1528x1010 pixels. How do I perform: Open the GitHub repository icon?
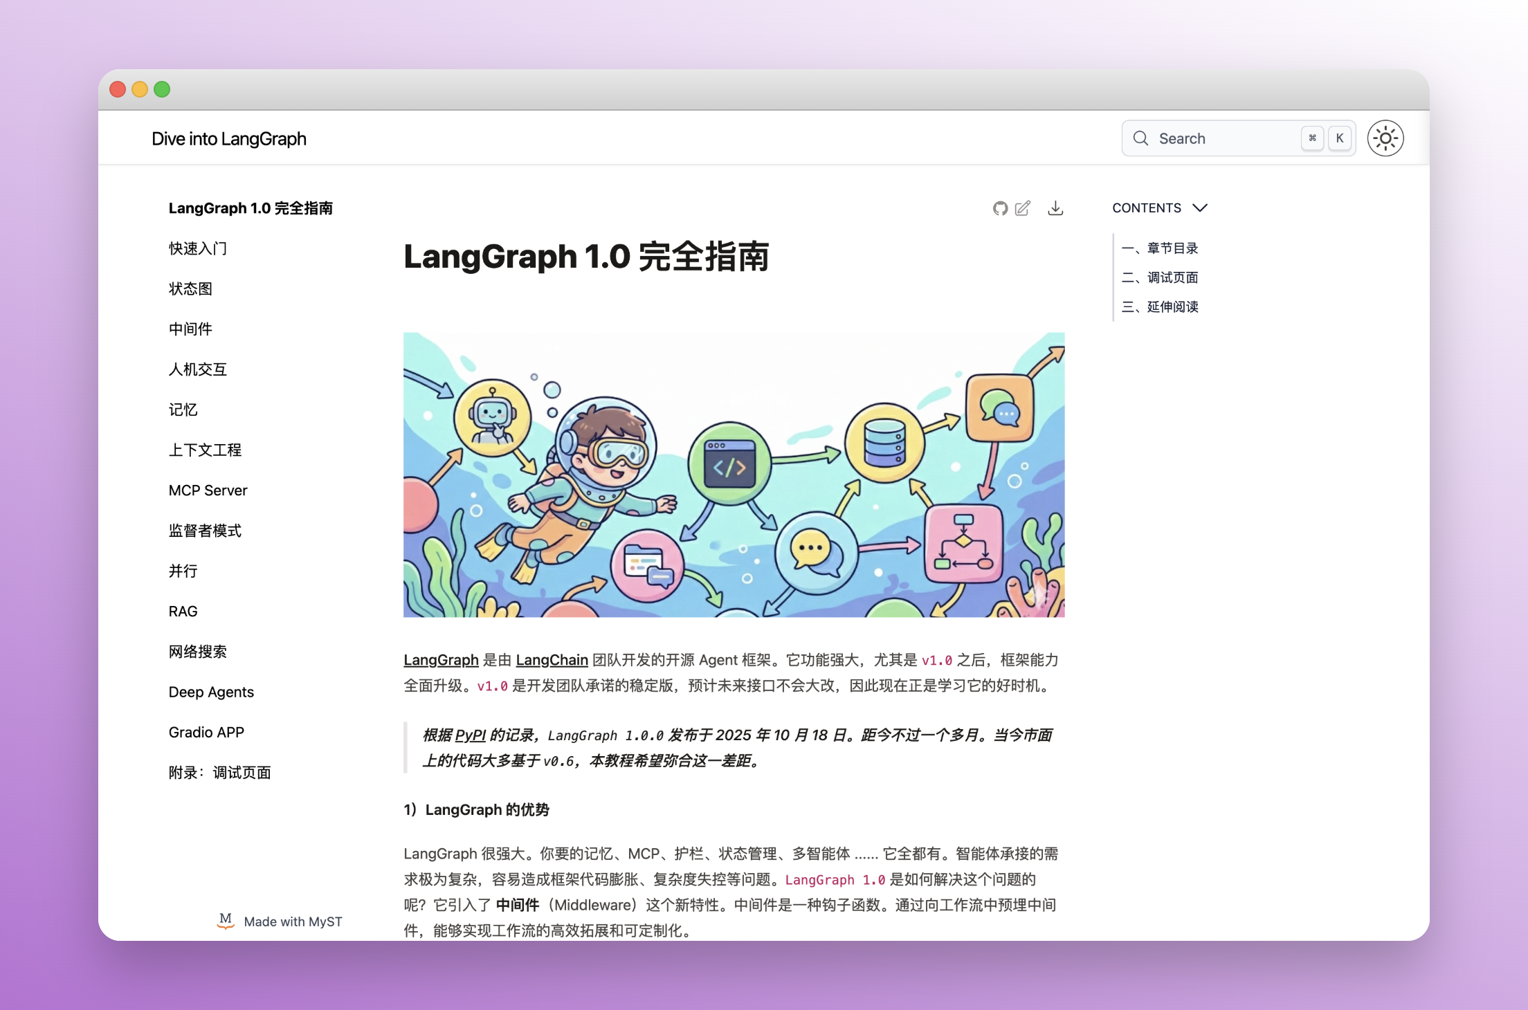pos(1000,208)
